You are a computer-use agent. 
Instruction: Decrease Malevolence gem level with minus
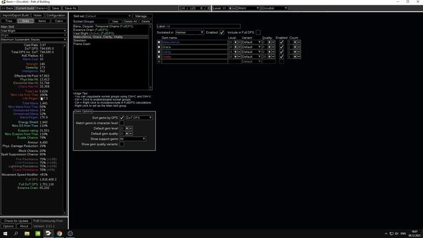tap(239, 42)
